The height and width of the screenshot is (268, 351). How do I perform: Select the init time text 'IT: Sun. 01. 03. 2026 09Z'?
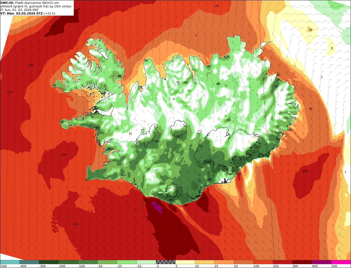click(x=19, y=10)
